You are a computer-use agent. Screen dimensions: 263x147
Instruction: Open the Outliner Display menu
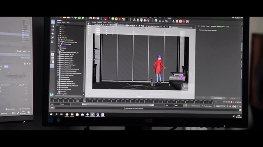59,22
